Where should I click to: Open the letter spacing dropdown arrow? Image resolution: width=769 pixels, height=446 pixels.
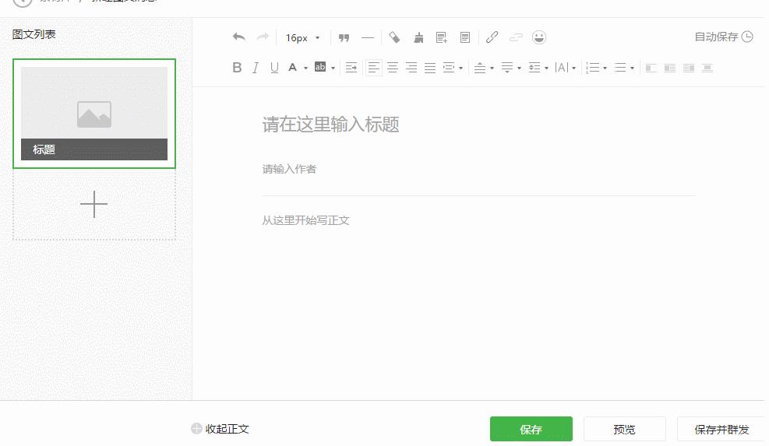(573, 68)
